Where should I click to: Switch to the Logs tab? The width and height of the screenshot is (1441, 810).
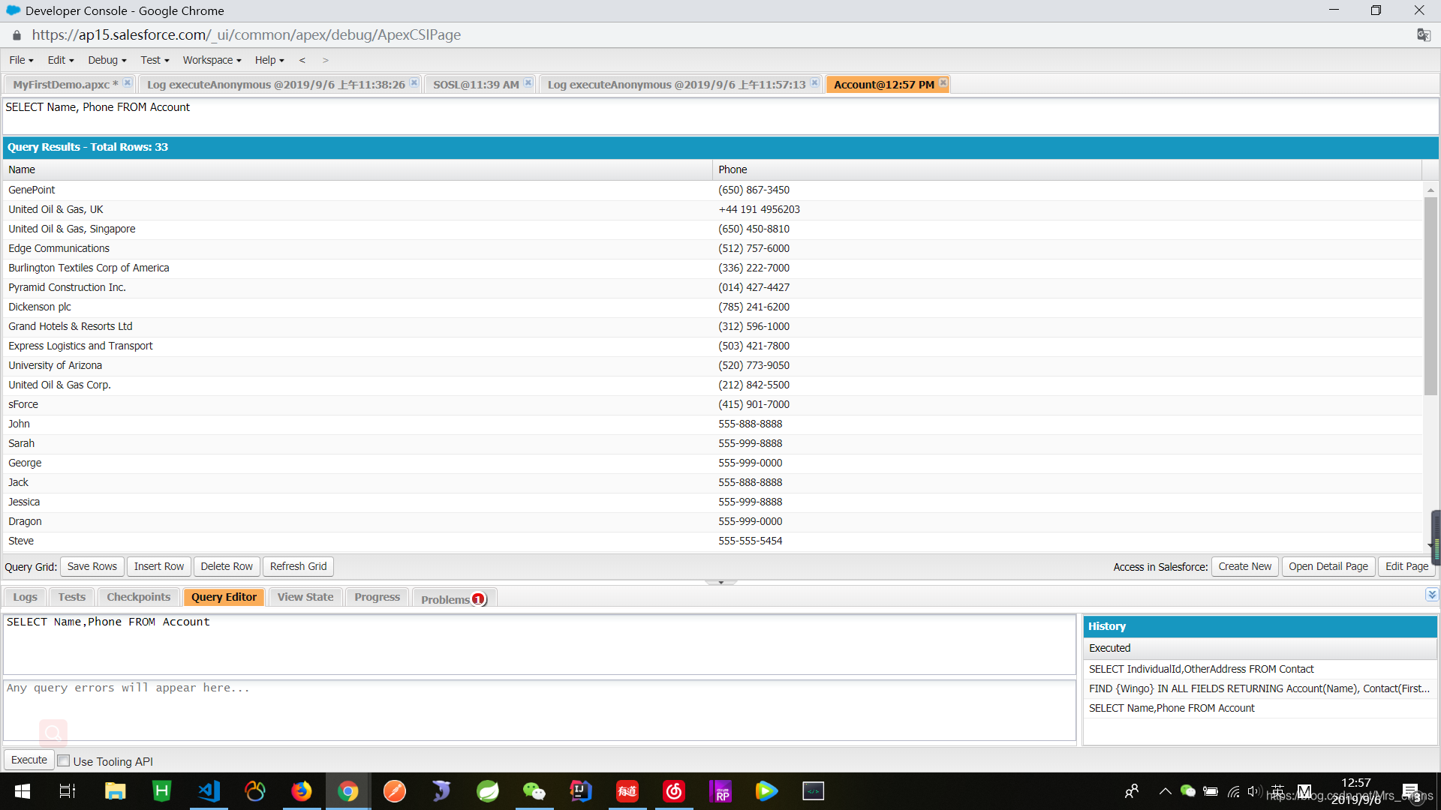(x=25, y=597)
